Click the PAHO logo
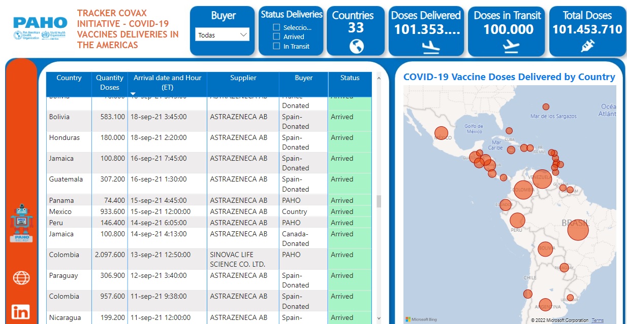 [x=40, y=28]
